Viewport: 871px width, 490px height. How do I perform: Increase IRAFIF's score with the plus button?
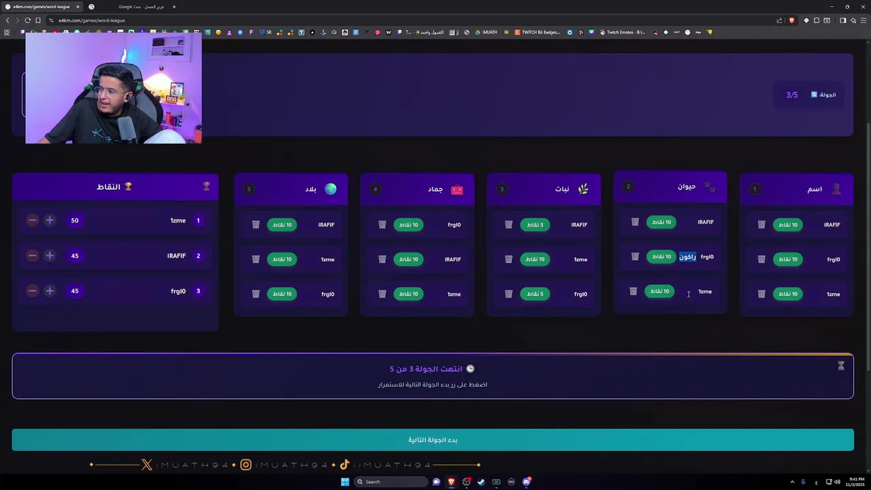50,256
